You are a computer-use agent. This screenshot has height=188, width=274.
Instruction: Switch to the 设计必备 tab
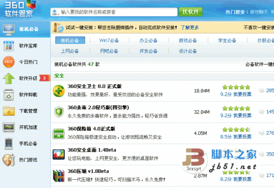click(188, 51)
